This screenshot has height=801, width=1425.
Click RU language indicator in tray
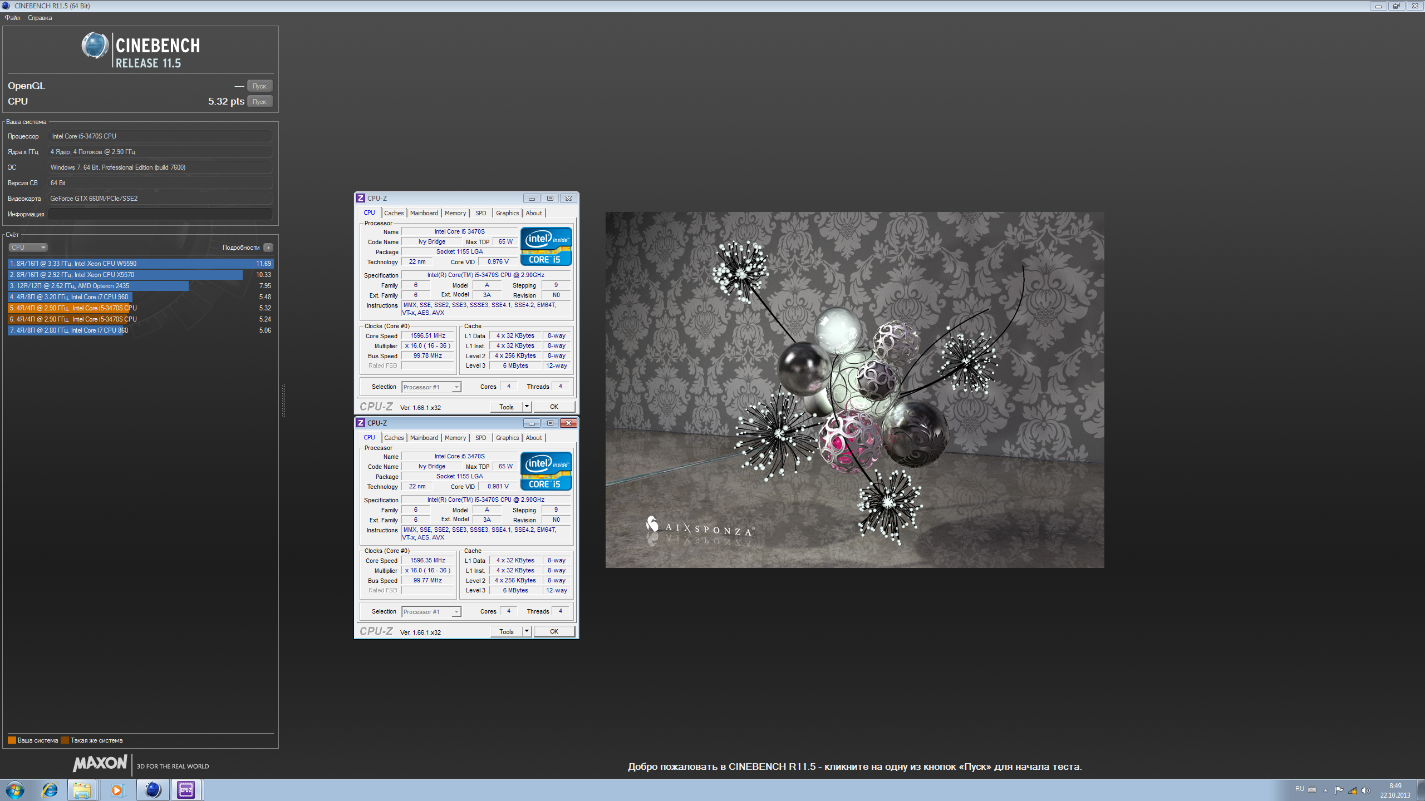1299,789
